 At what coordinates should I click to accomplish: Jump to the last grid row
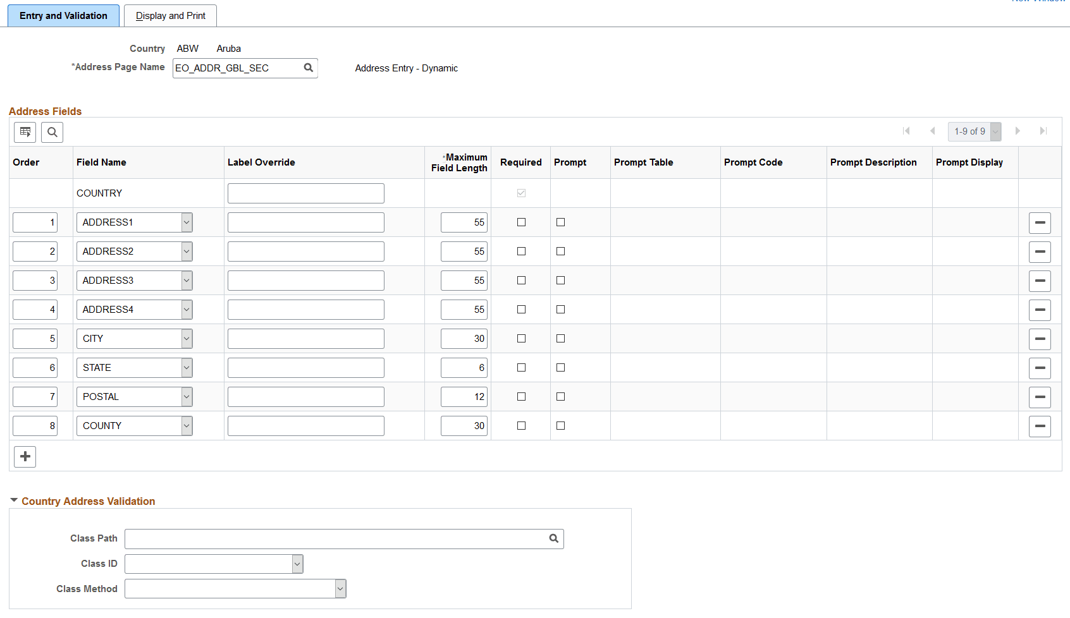tap(1043, 131)
